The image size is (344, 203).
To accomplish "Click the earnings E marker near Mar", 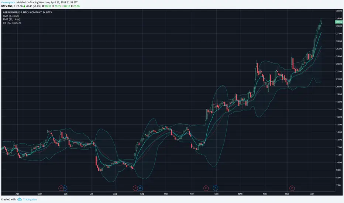I will 292,188.
